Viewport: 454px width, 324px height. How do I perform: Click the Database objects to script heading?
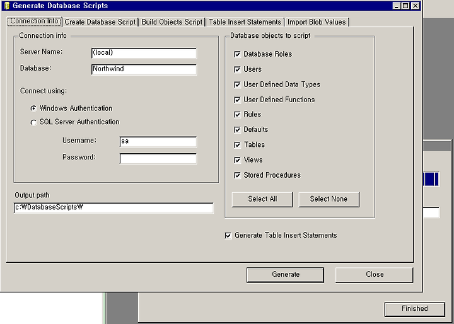click(270, 35)
